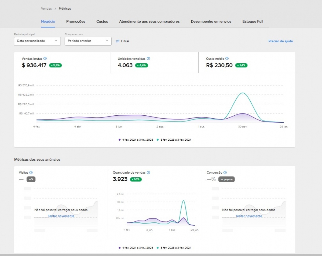Click the 5,9% growth badge

coord(56,65)
